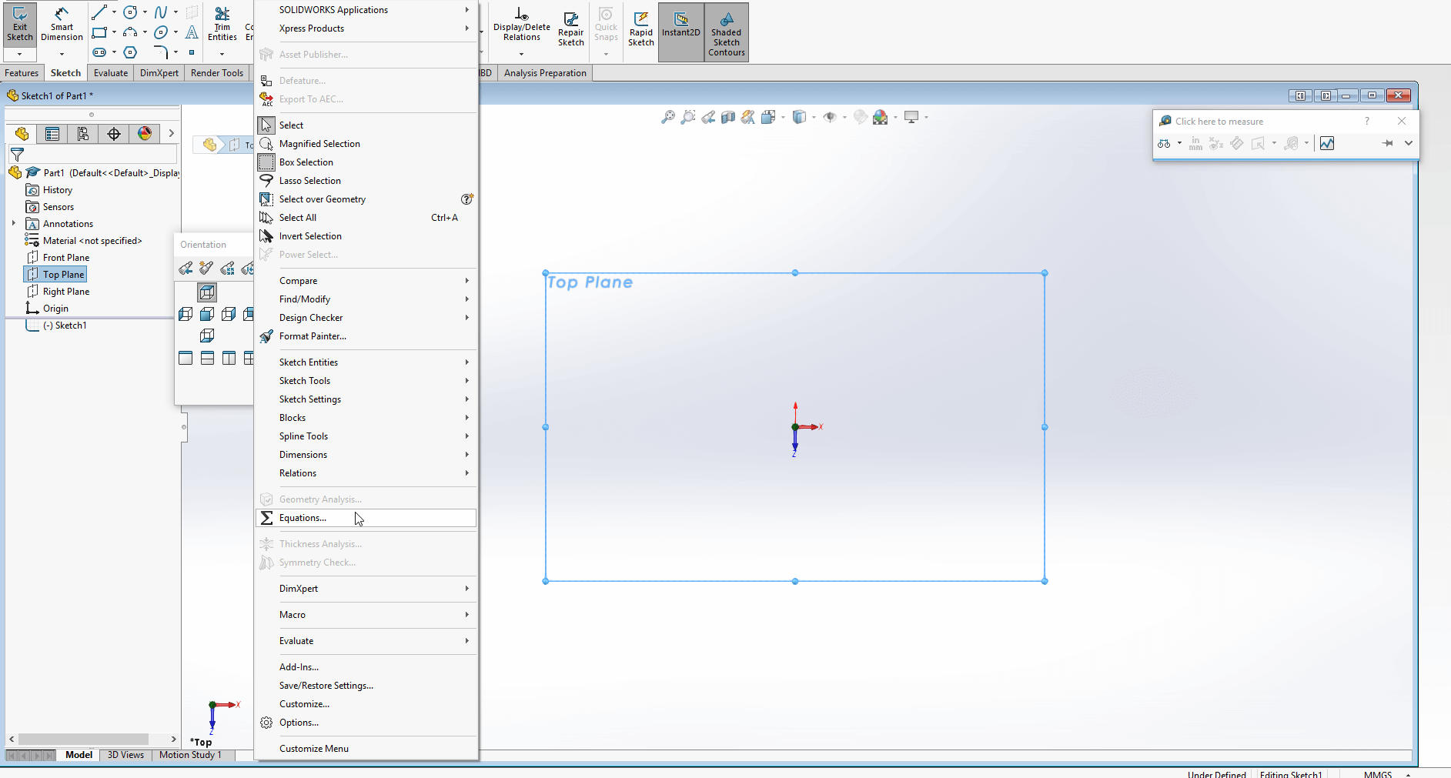
Task: Choose Select All menu entry
Action: [x=366, y=218]
